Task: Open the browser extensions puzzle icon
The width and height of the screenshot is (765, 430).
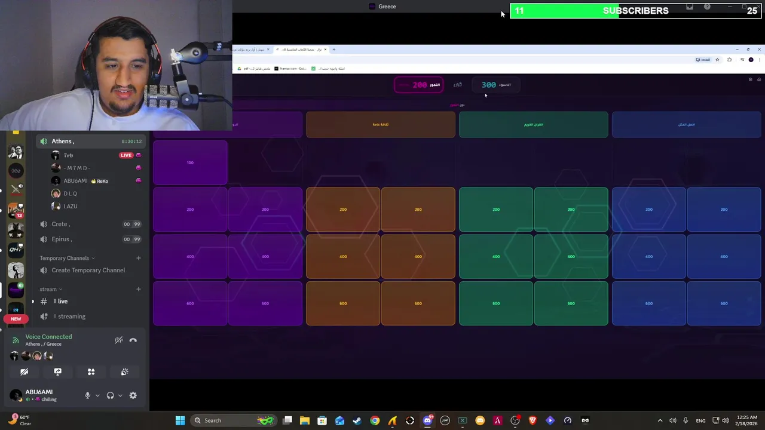Action: (x=729, y=60)
